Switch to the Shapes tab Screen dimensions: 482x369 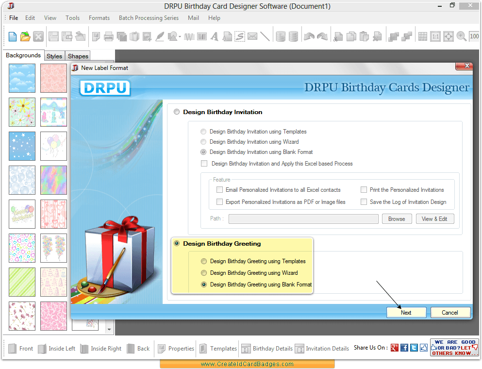[x=78, y=56]
